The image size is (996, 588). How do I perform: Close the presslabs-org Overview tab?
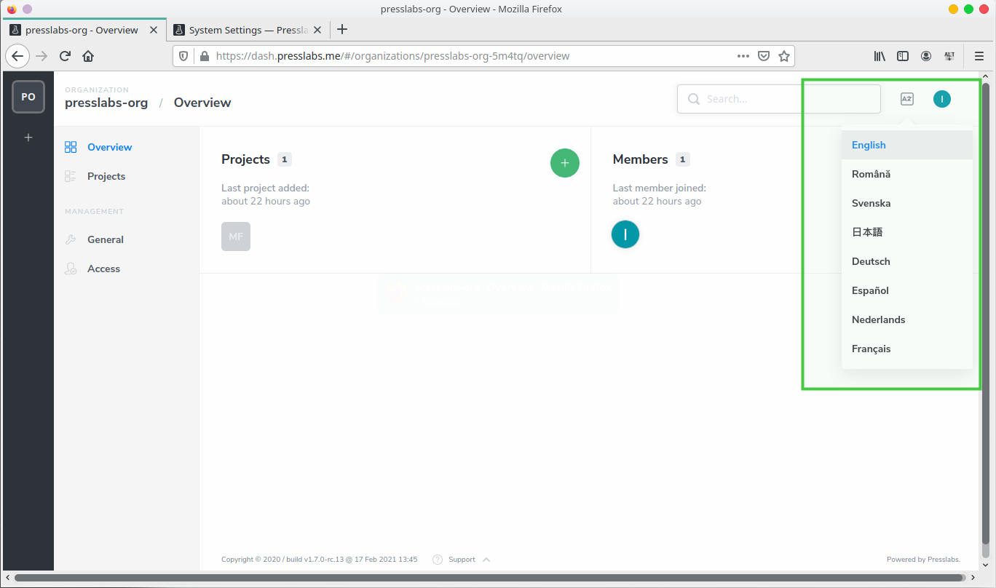[x=154, y=30]
